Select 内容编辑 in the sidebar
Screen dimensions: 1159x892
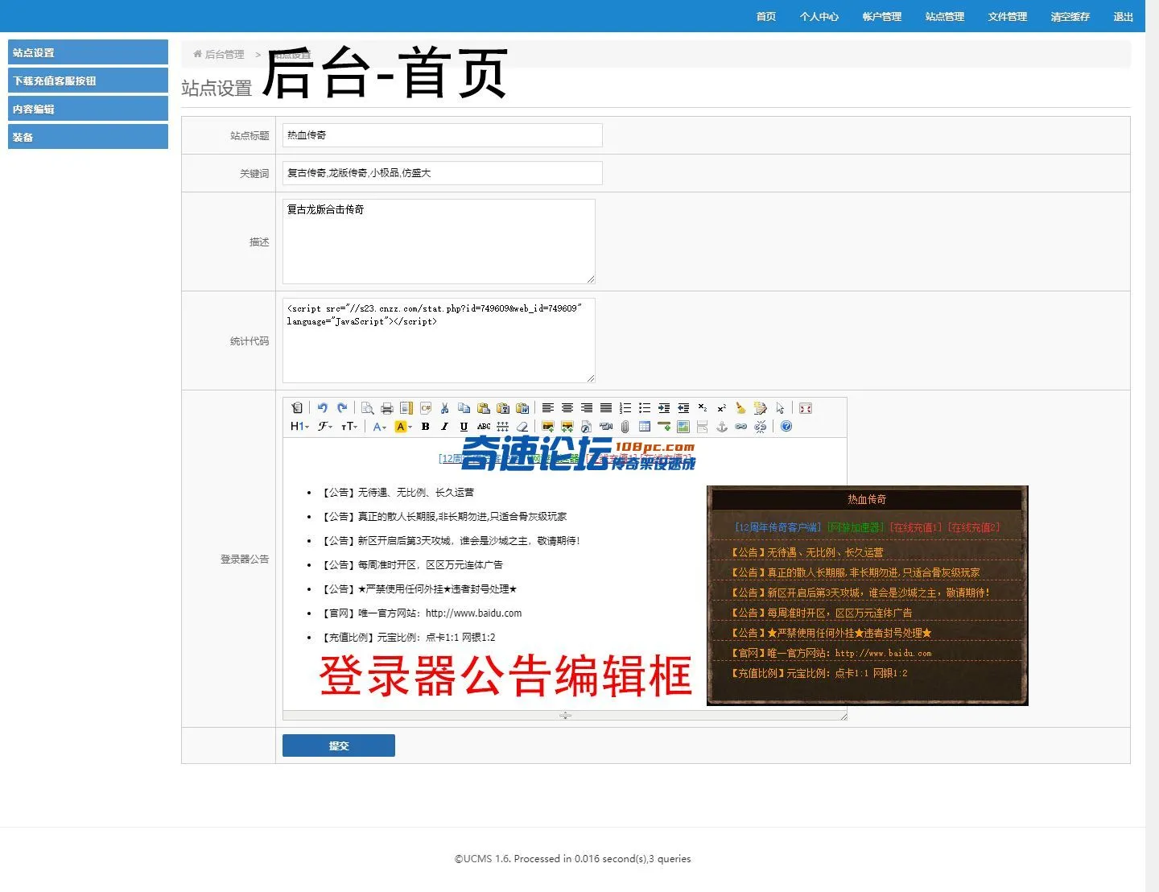click(88, 109)
